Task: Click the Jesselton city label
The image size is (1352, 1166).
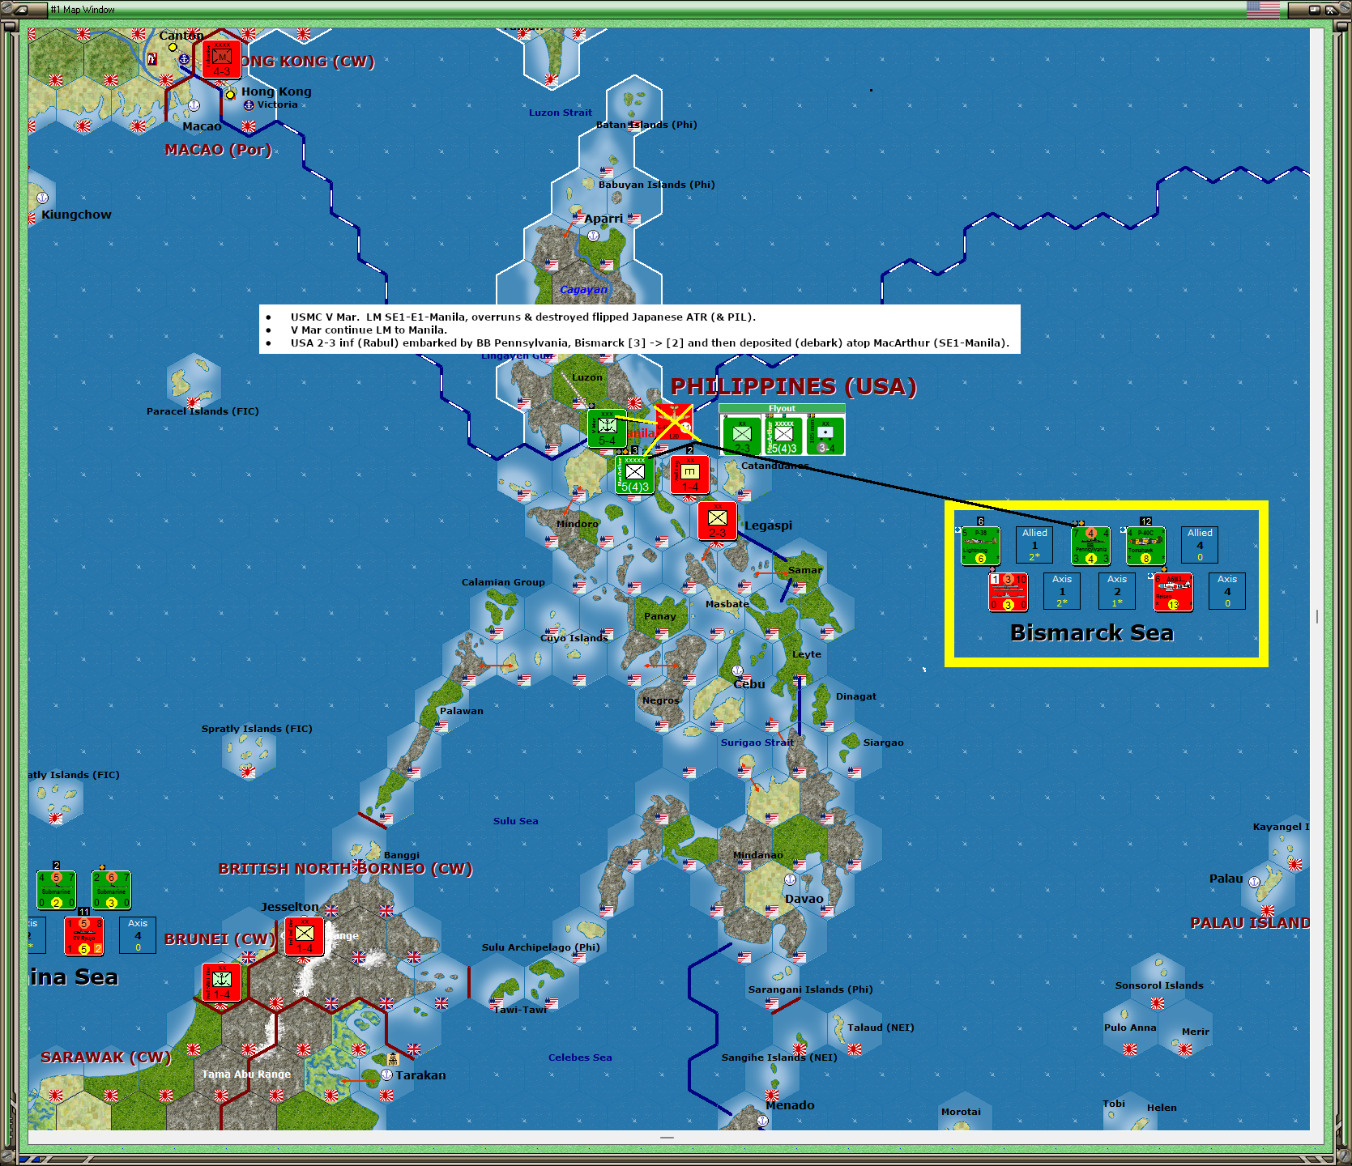Action: [289, 907]
